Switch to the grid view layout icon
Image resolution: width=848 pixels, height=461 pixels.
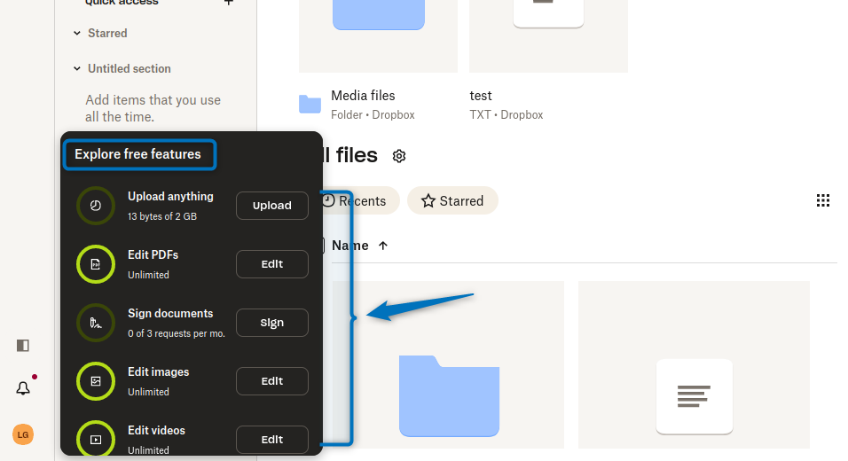coord(822,200)
